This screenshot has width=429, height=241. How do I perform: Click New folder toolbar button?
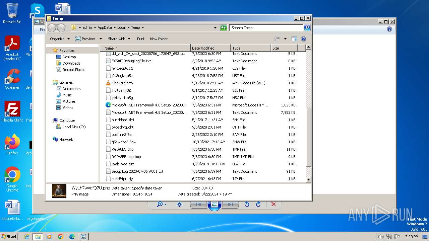point(159,39)
